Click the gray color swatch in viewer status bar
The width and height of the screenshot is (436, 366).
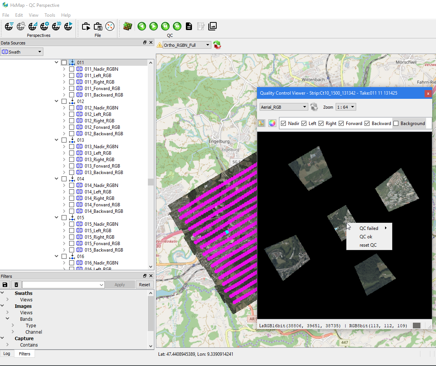point(417,326)
